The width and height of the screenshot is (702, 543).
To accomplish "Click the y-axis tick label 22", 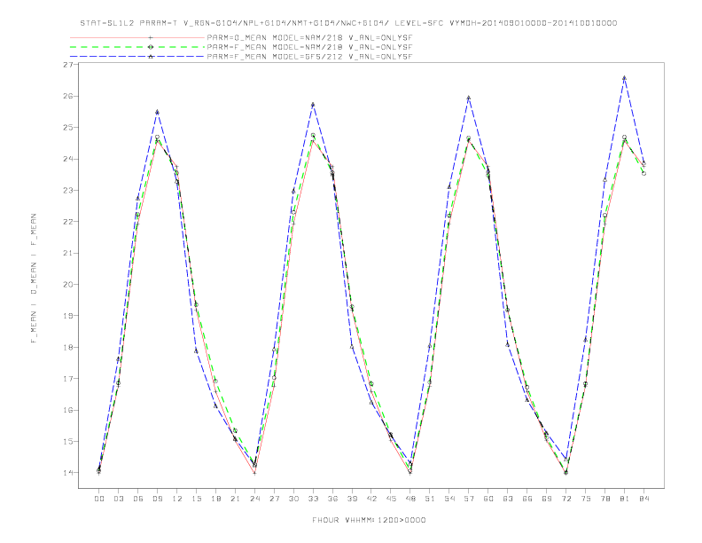I will pos(67,222).
